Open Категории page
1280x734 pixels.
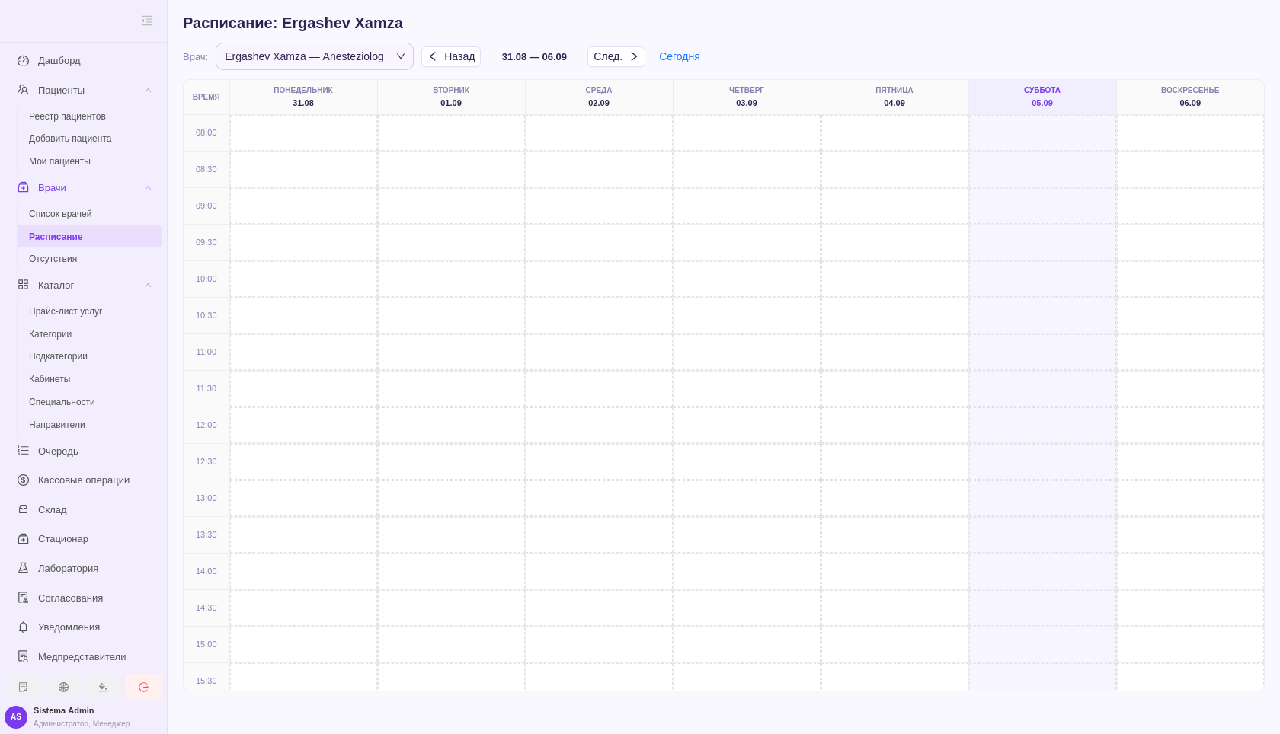coord(50,334)
